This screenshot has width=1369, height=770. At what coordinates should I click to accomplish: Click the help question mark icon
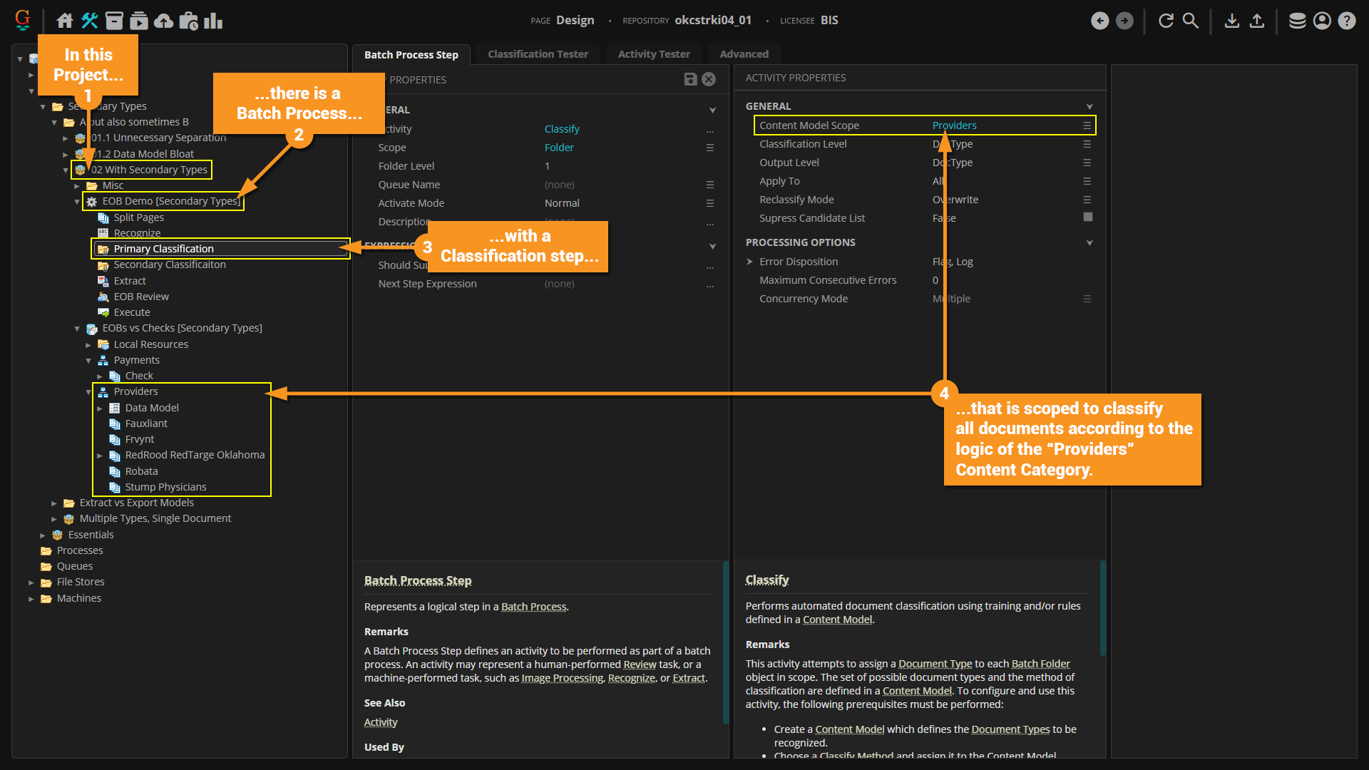pos(1346,21)
